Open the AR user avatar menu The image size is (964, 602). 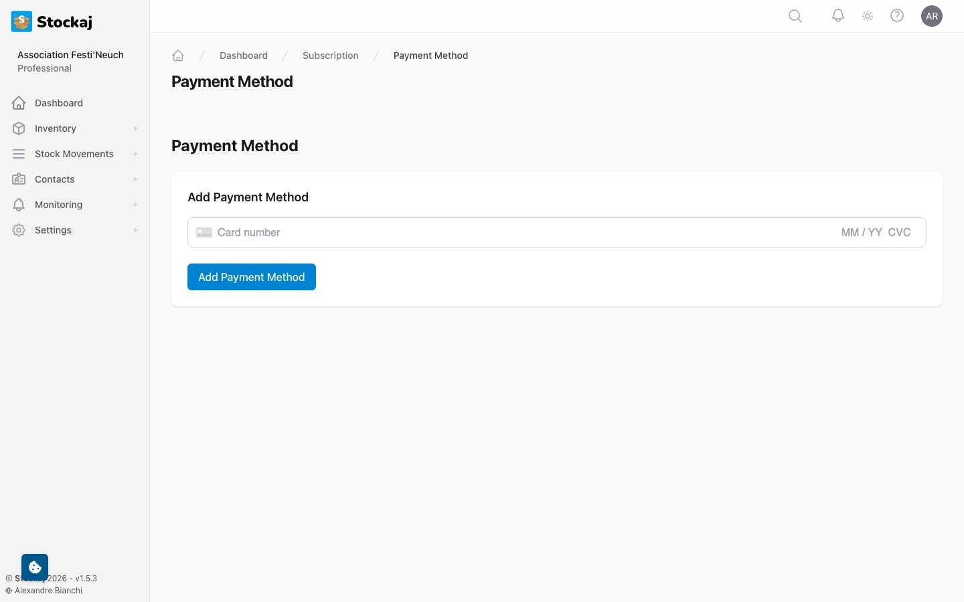pos(932,16)
